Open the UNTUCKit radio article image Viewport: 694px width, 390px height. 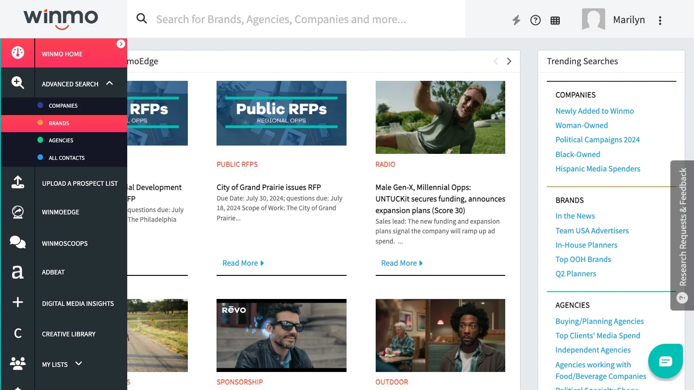[440, 117]
